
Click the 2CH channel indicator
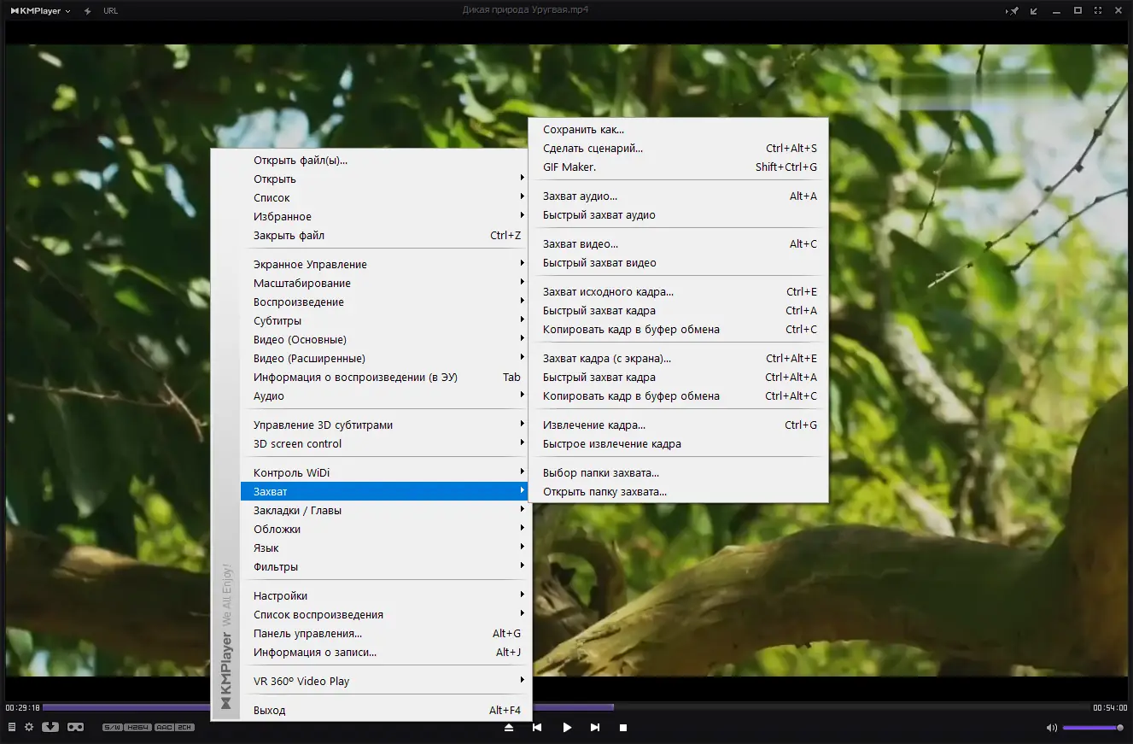[x=185, y=728]
